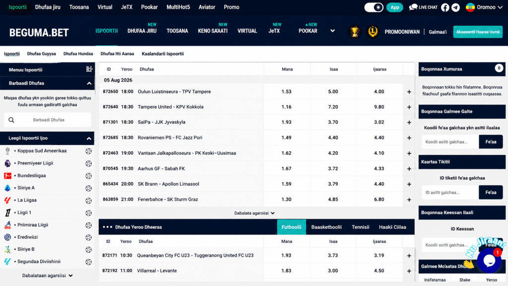Expand markets for Tampere United - KPV Kokkola
The height and width of the screenshot is (286, 508).
409,107
